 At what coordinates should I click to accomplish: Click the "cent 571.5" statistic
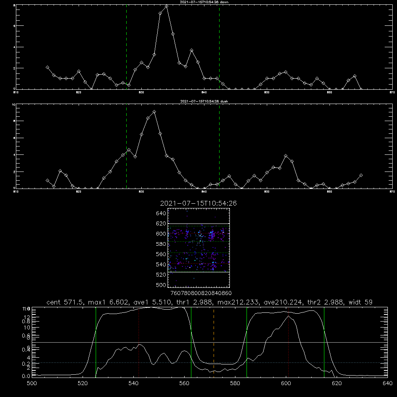[67, 302]
